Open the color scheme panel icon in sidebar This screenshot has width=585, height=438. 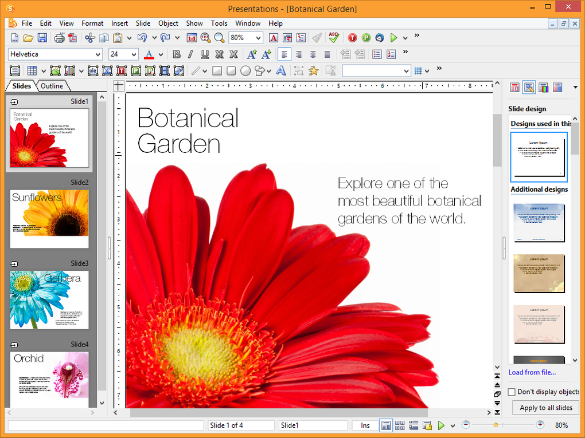pyautogui.click(x=542, y=87)
